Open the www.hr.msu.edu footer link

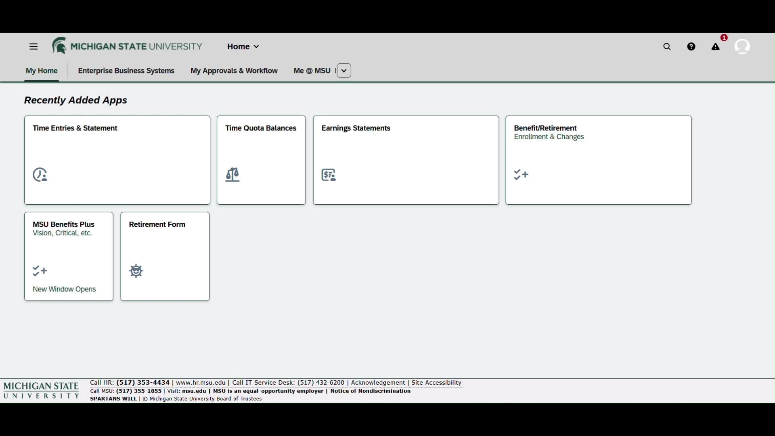pyautogui.click(x=201, y=383)
